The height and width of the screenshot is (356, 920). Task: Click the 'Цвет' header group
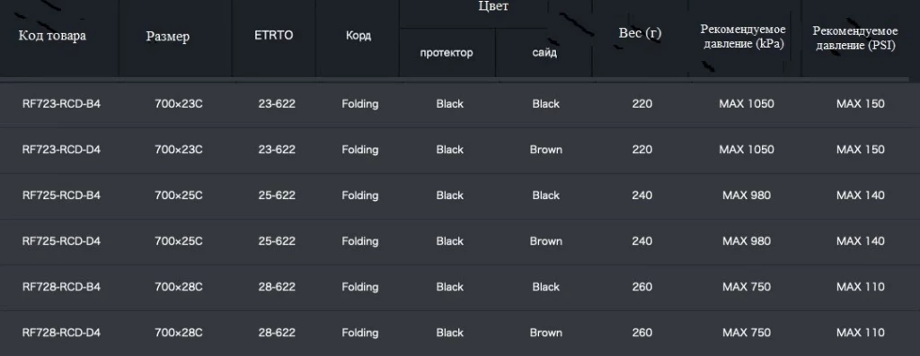coord(493,6)
